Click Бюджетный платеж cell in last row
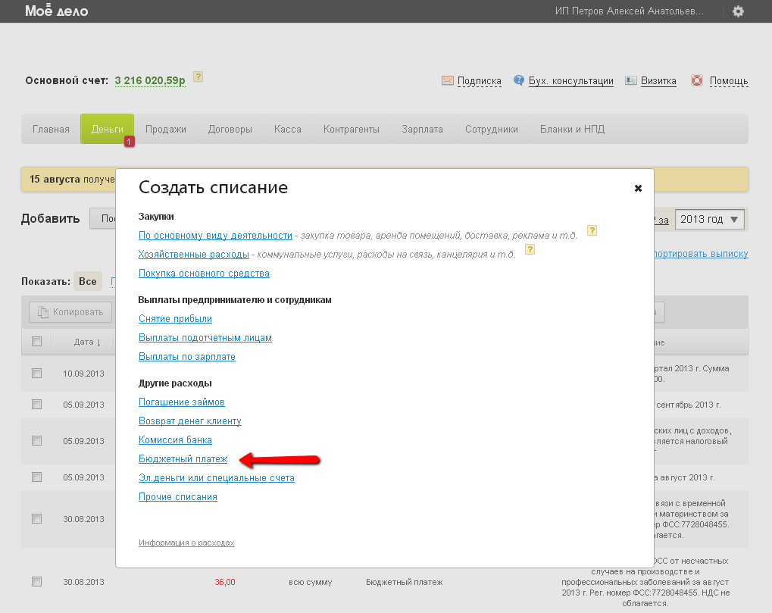772x613 pixels. [405, 582]
